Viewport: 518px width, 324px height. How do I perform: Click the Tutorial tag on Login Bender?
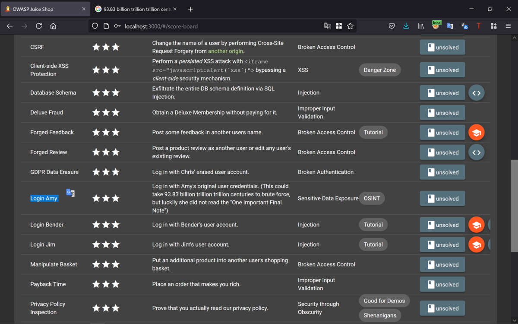coord(373,225)
